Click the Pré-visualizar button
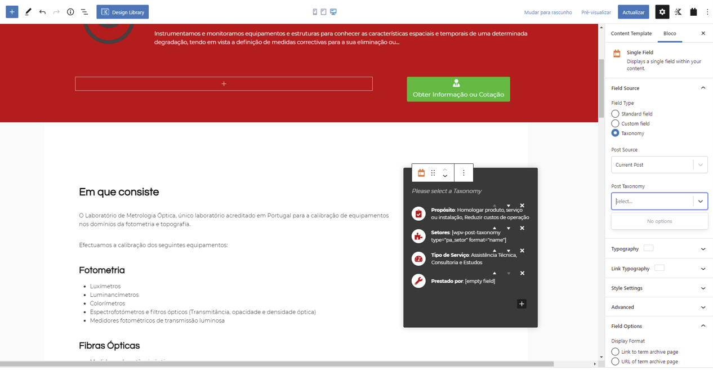The image size is (713, 370). [596, 12]
